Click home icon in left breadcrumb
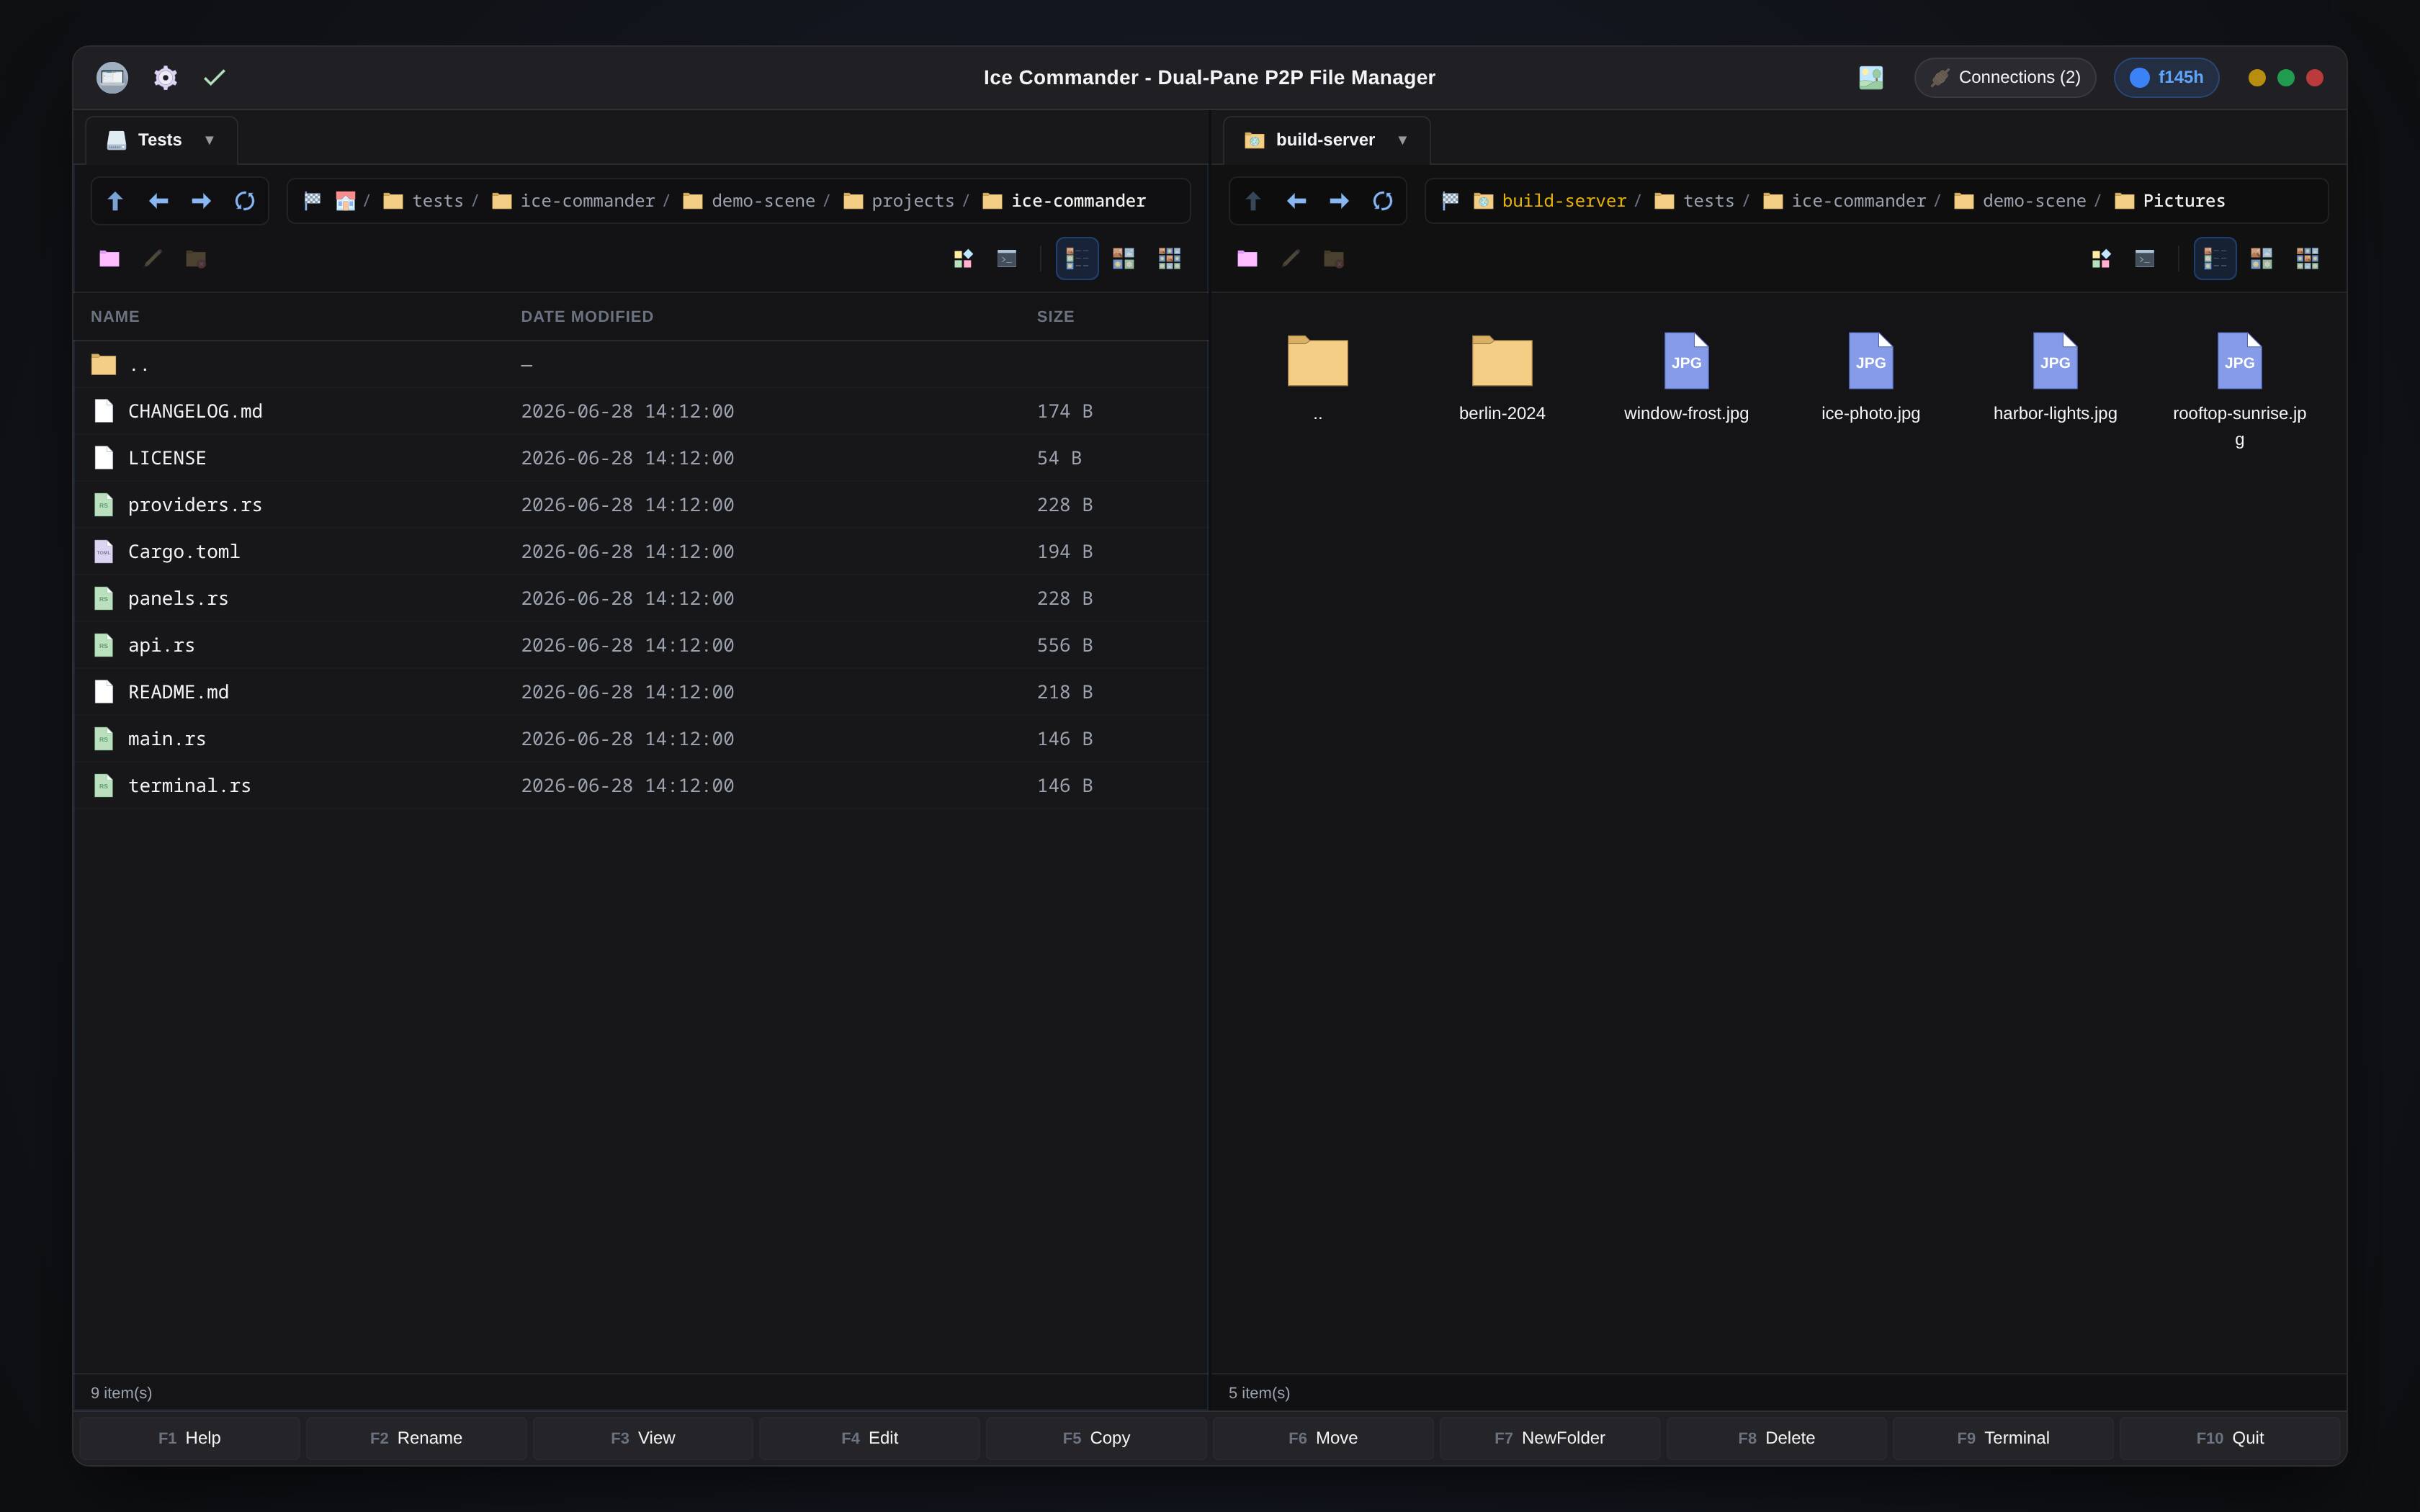 (x=345, y=201)
